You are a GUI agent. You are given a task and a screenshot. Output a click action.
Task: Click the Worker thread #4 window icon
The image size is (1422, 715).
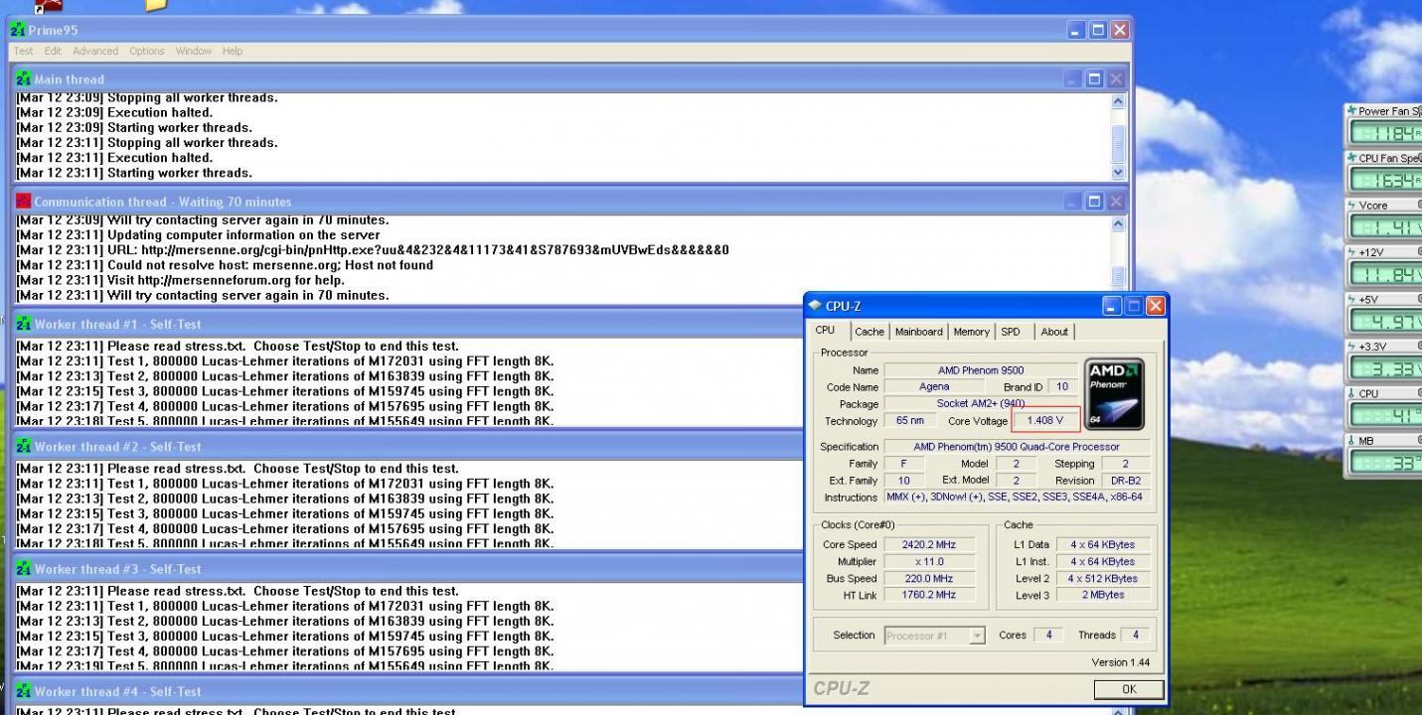[x=24, y=691]
